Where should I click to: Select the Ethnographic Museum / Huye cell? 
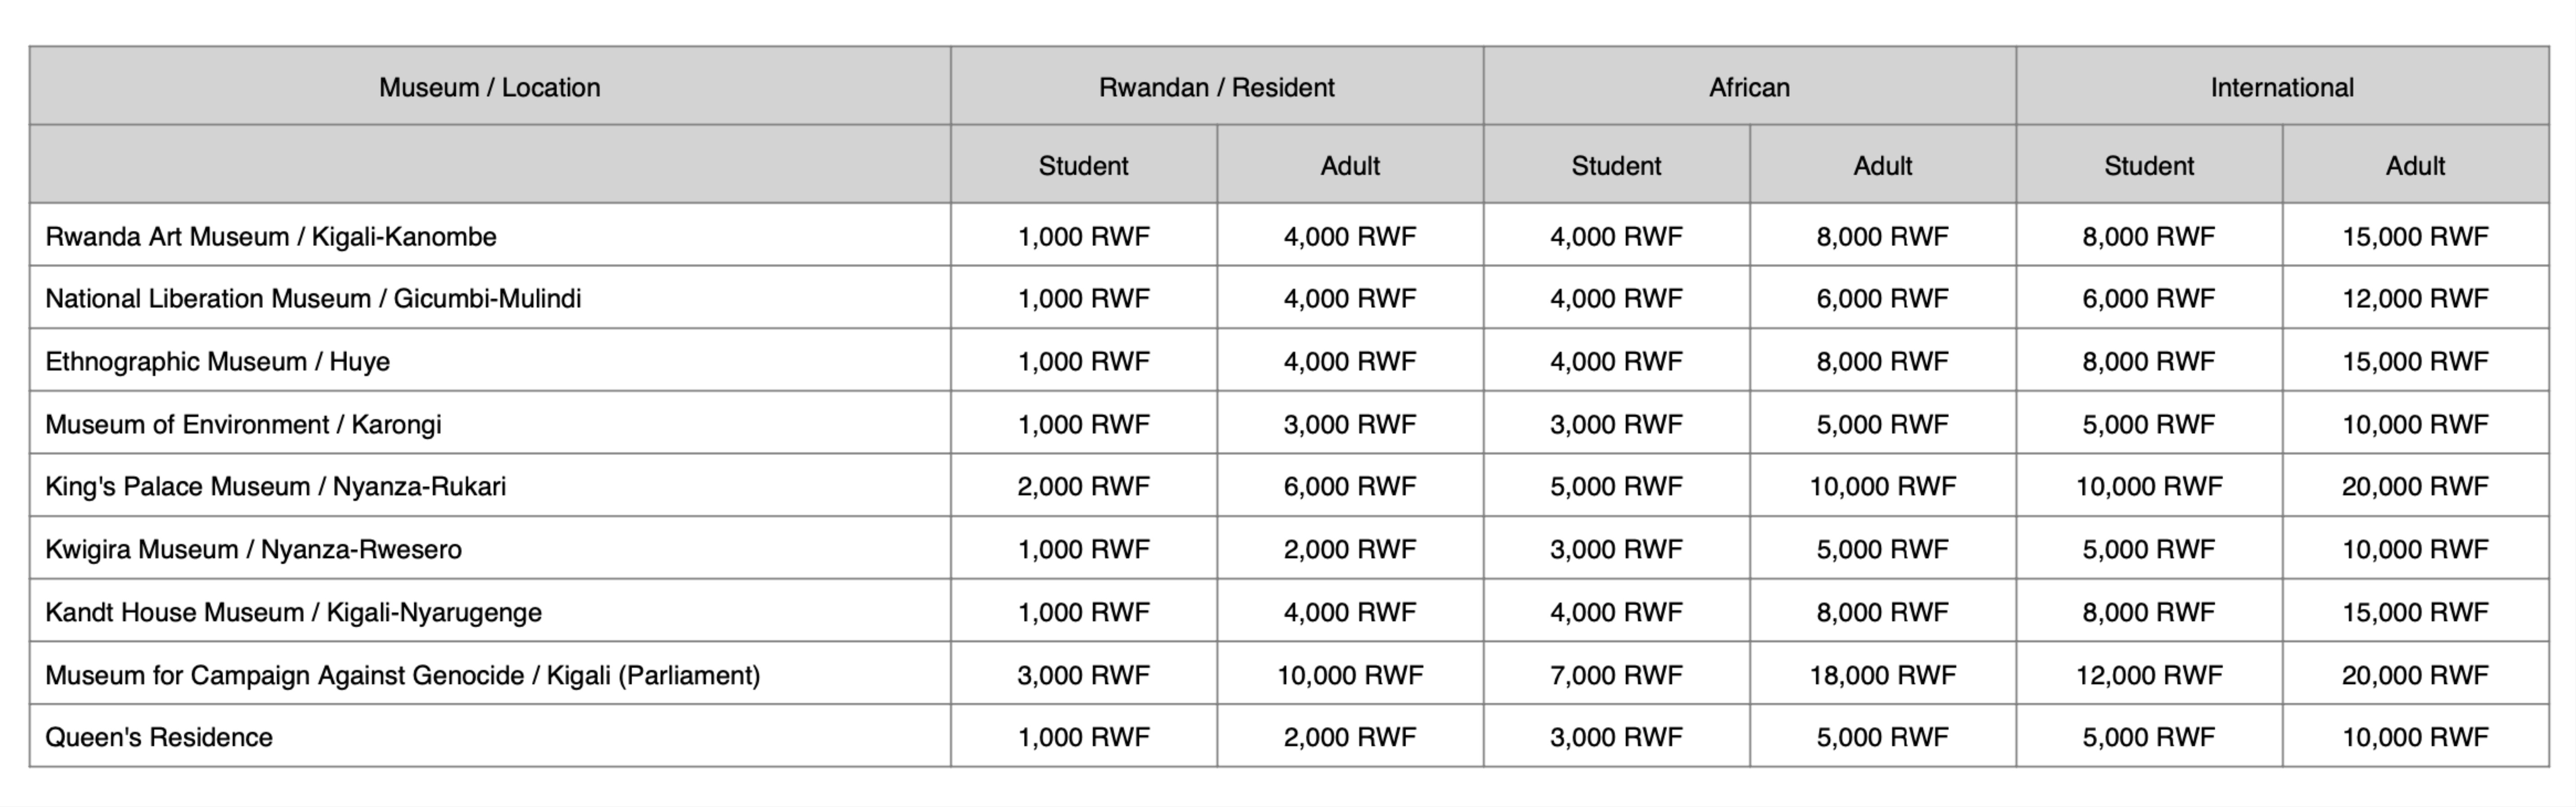pos(490,361)
